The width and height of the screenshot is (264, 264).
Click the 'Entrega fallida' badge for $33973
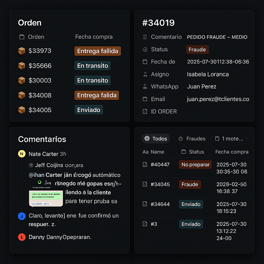[x=97, y=51]
